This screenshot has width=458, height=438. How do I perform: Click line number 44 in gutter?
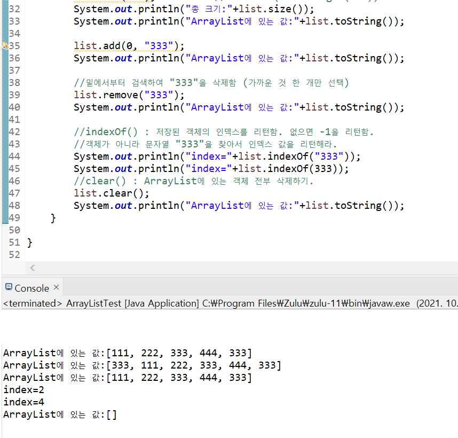pos(14,157)
